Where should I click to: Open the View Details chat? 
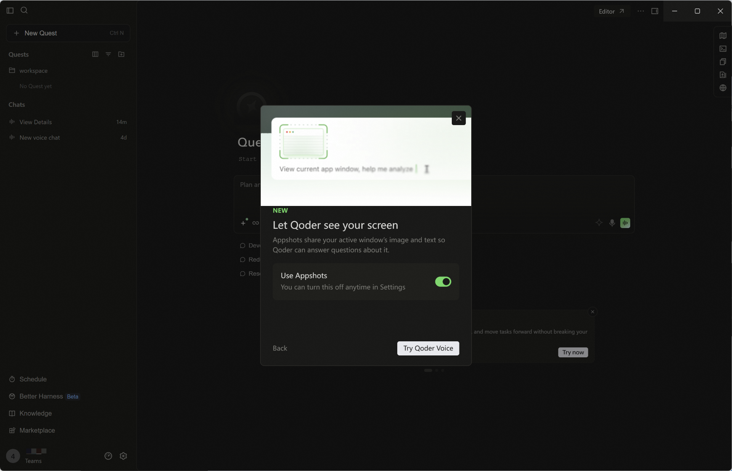(x=68, y=122)
